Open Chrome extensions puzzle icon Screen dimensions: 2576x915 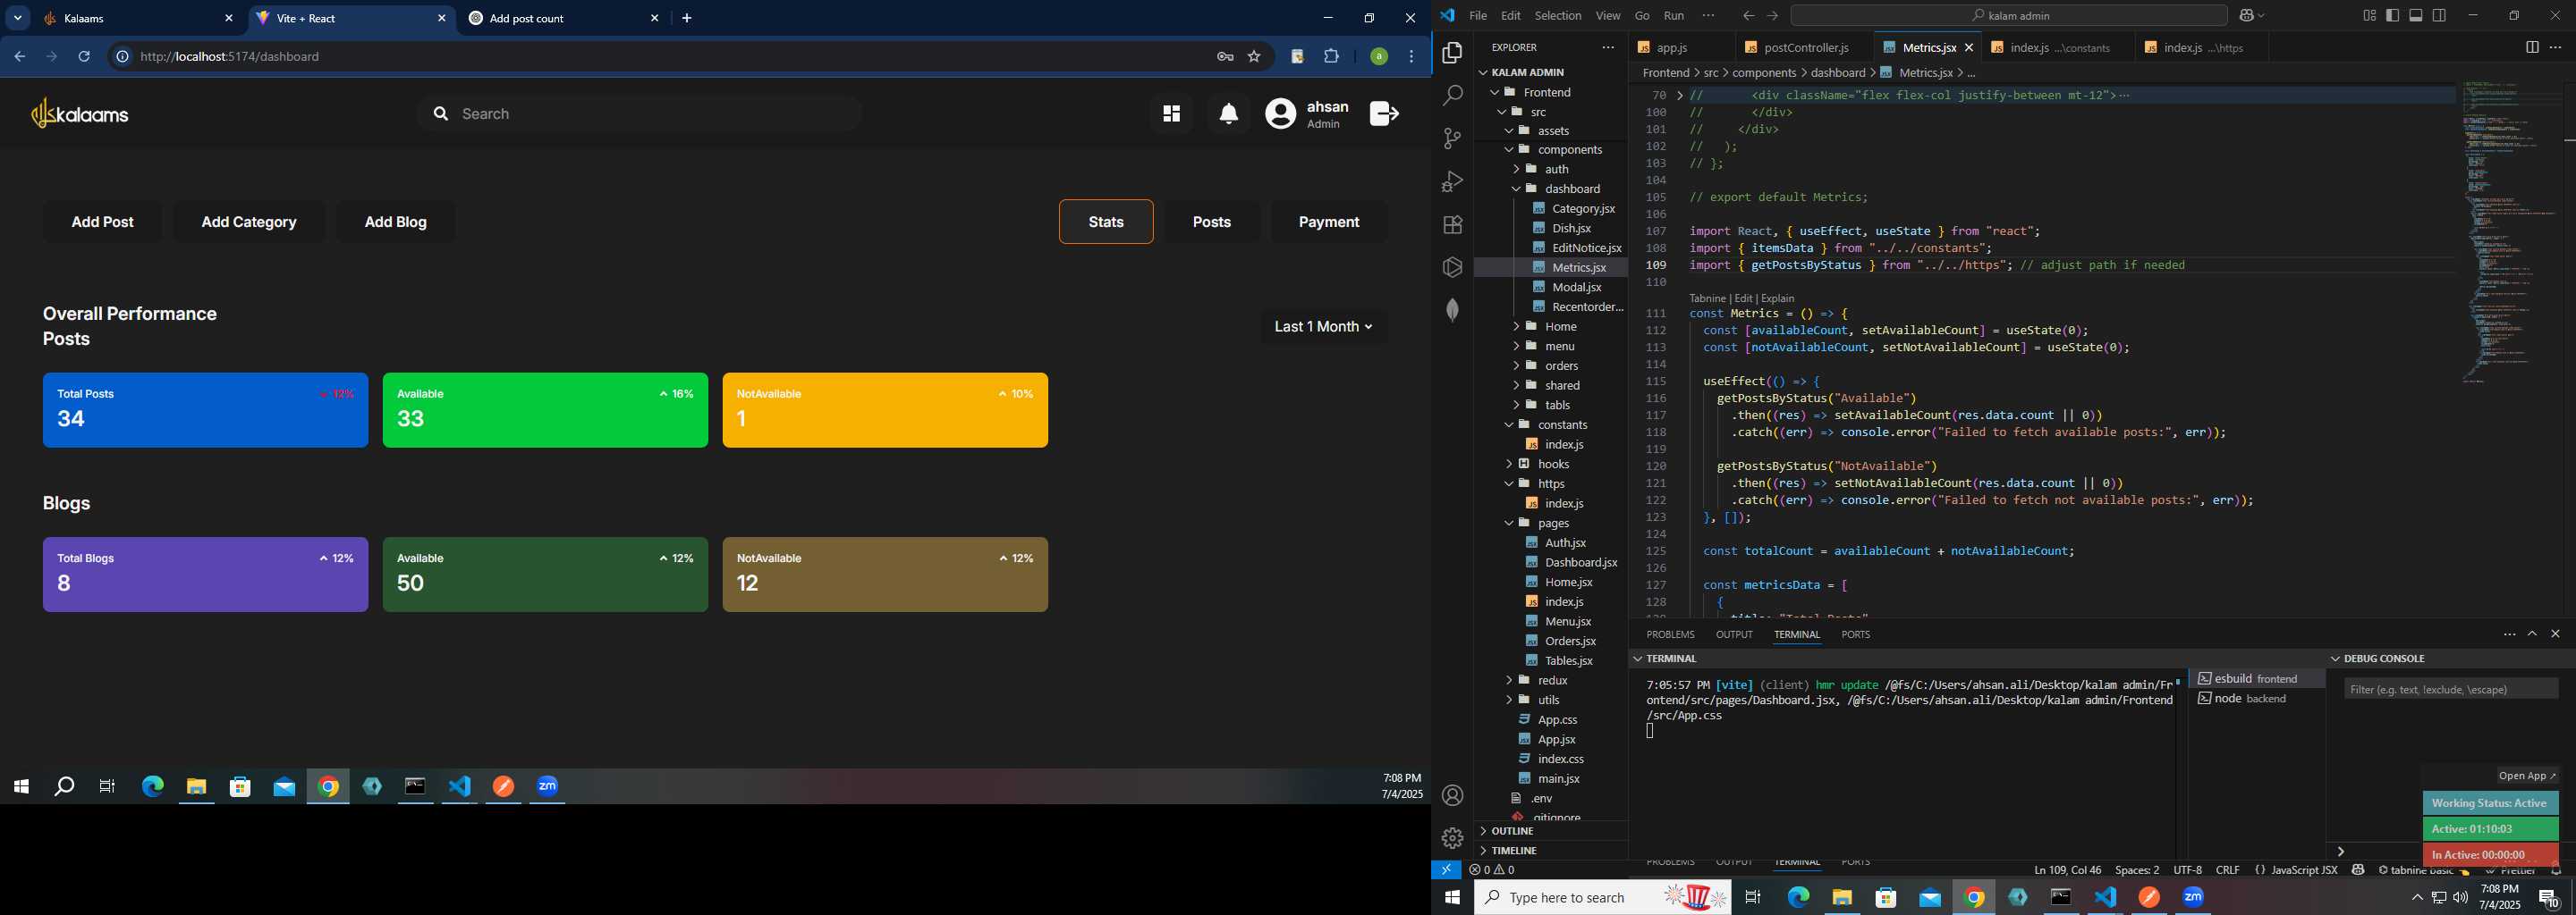tap(1332, 57)
